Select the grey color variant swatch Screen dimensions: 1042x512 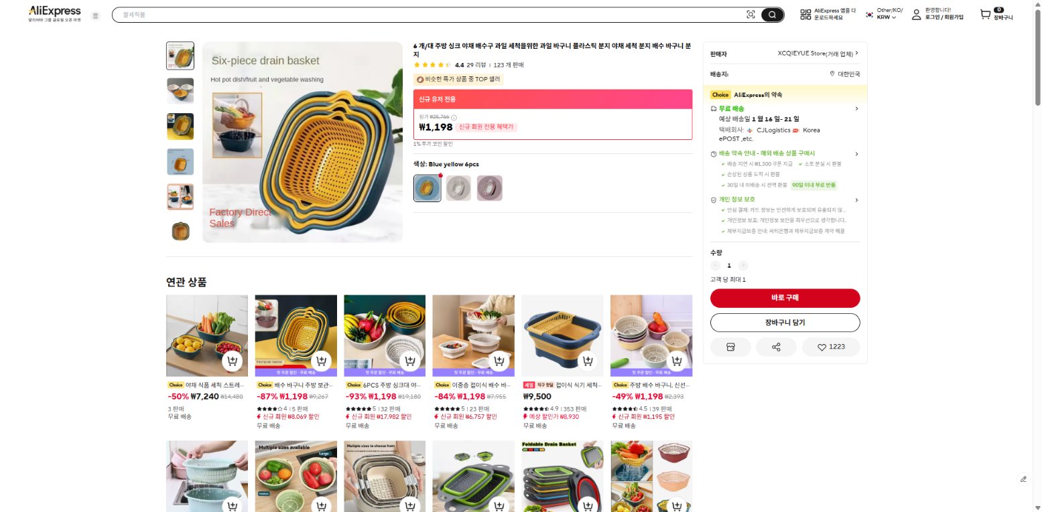click(458, 188)
